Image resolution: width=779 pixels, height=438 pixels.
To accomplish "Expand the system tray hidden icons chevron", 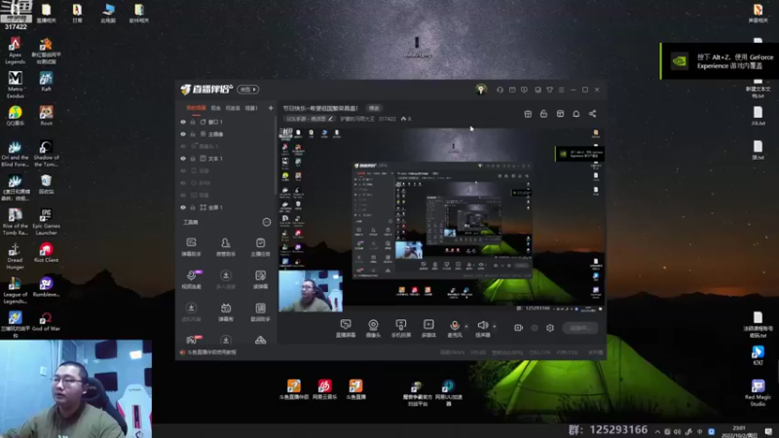I will pos(657,431).
